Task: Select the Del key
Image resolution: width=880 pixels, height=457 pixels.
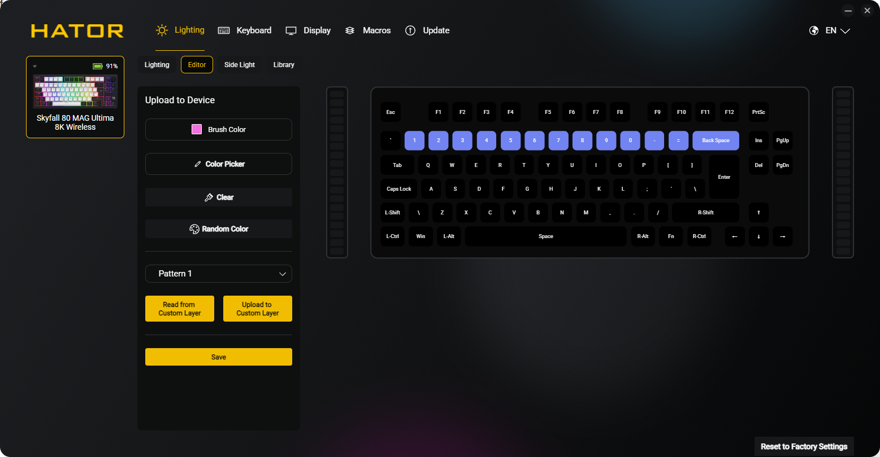Action: click(x=758, y=165)
